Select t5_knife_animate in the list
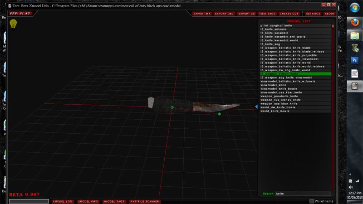 click(296, 29)
